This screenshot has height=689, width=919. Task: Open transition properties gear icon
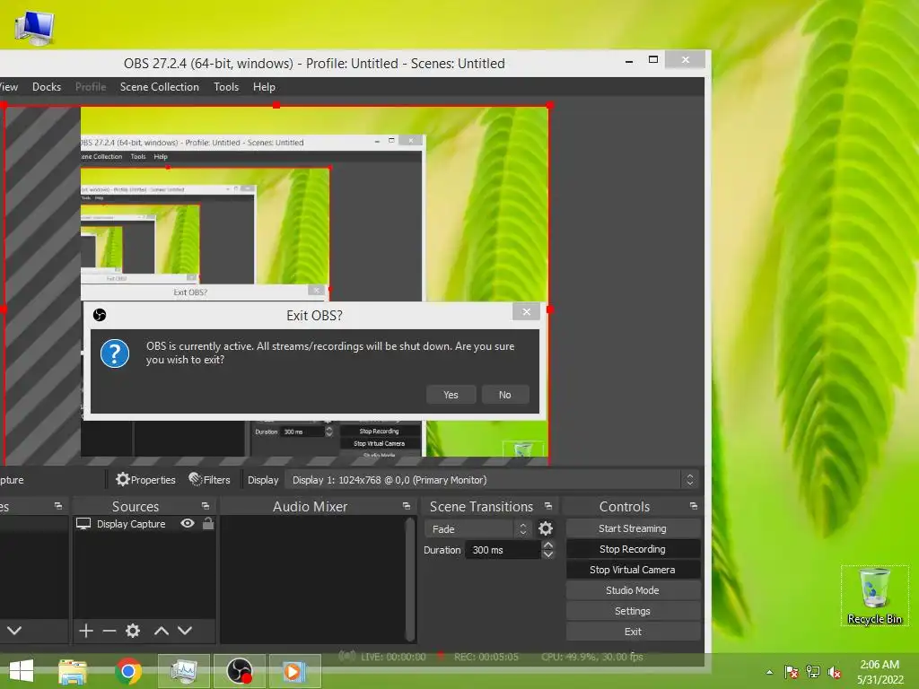(546, 529)
